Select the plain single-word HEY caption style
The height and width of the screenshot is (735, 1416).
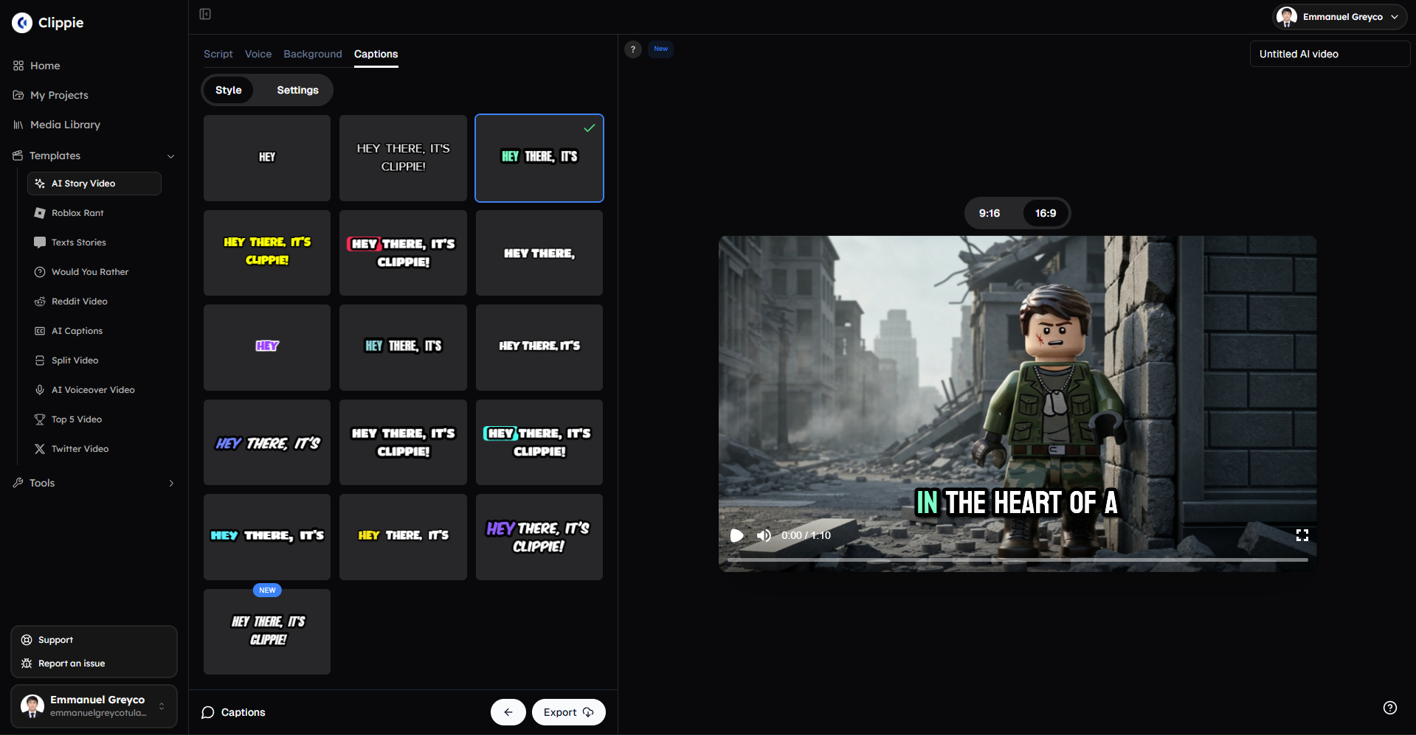tap(267, 158)
